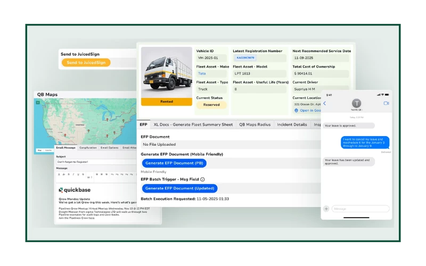This screenshot has height=266, width=426.
Task: Click the location pin icon near Open in Google
Action: pyautogui.click(x=296, y=111)
